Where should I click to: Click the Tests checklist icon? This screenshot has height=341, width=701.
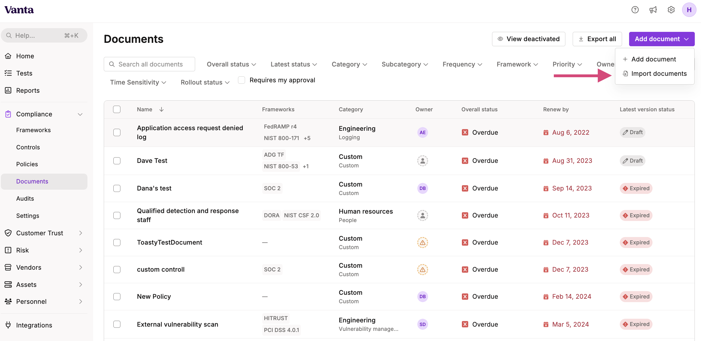tap(8, 73)
